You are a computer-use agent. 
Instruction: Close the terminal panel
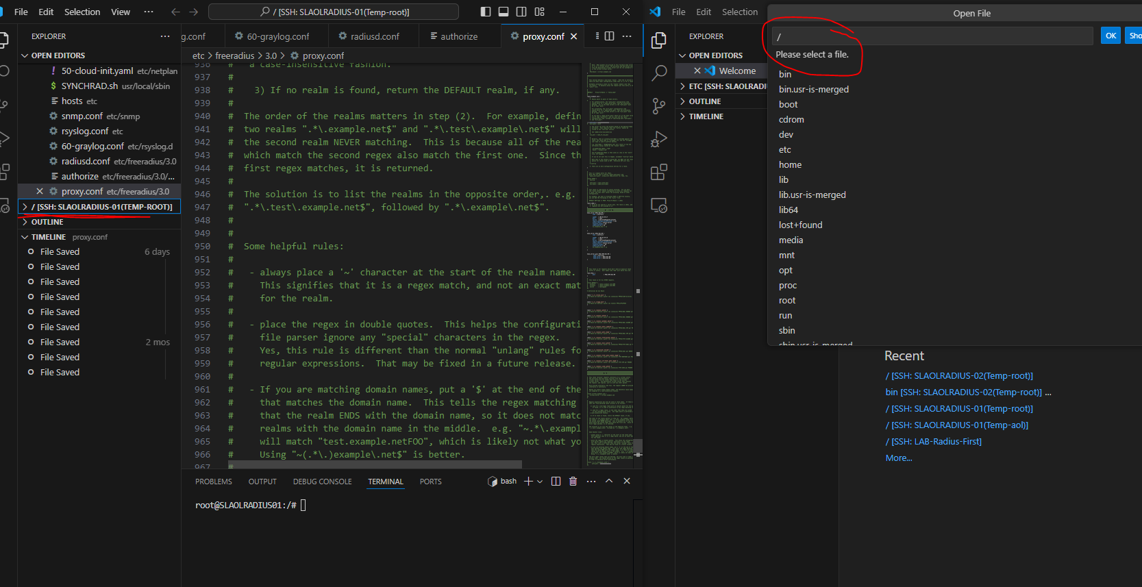click(627, 482)
